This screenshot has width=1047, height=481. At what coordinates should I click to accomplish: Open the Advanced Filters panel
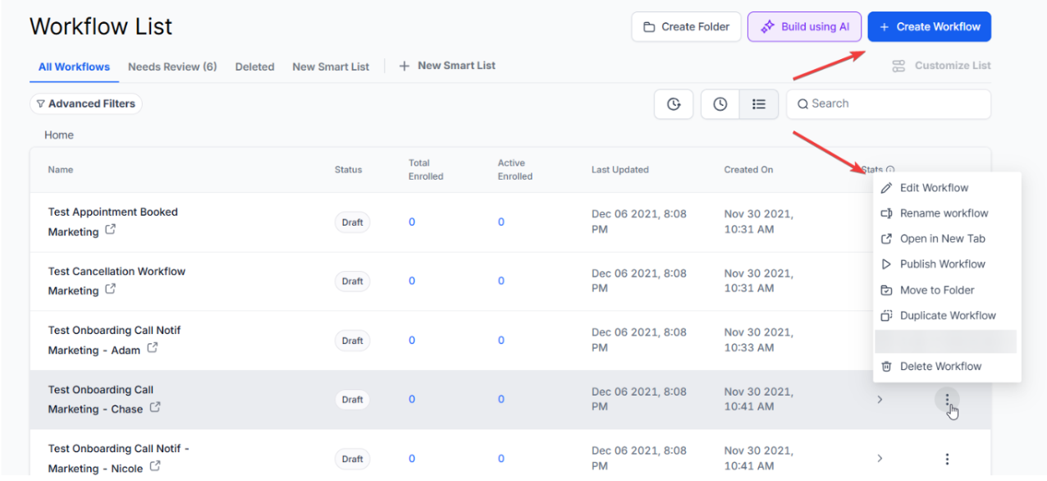[x=86, y=104]
